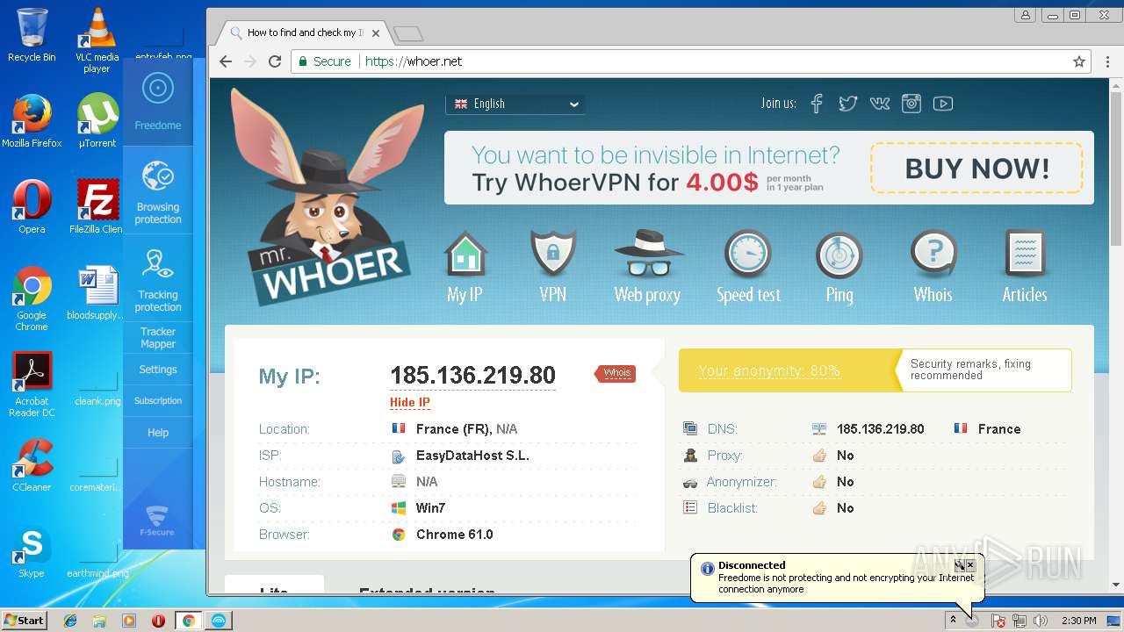The image size is (1124, 632).
Task: Click the 2:30 PM clock
Action: pyautogui.click(x=1078, y=621)
